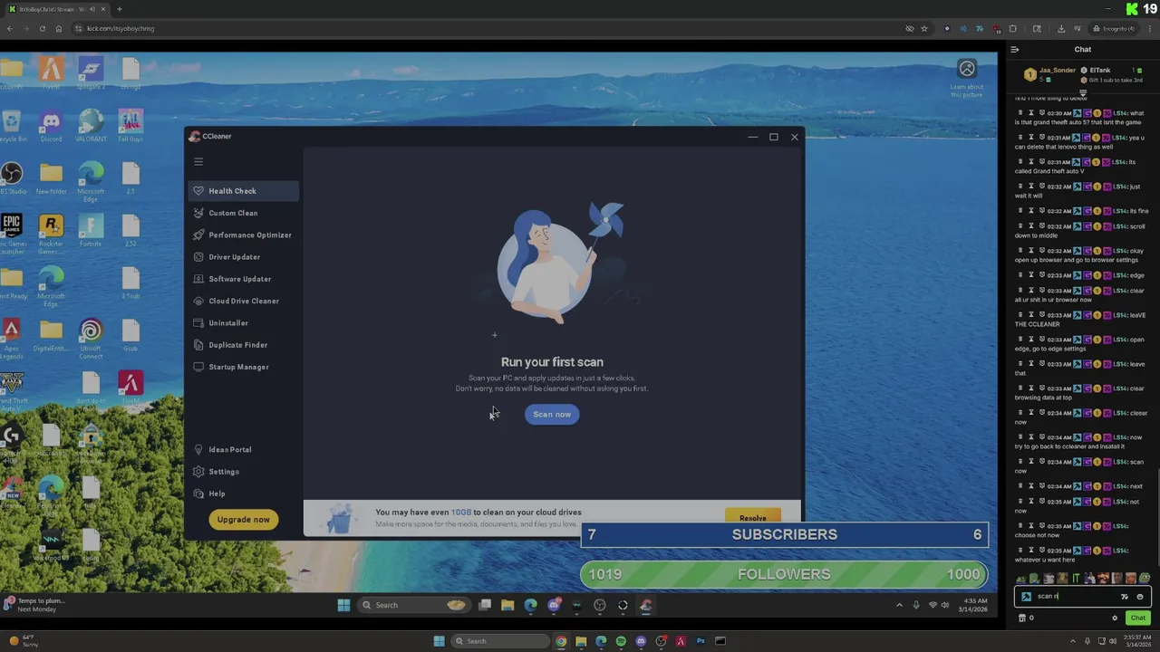Open Rockstar Games launcher shortcut

click(51, 234)
